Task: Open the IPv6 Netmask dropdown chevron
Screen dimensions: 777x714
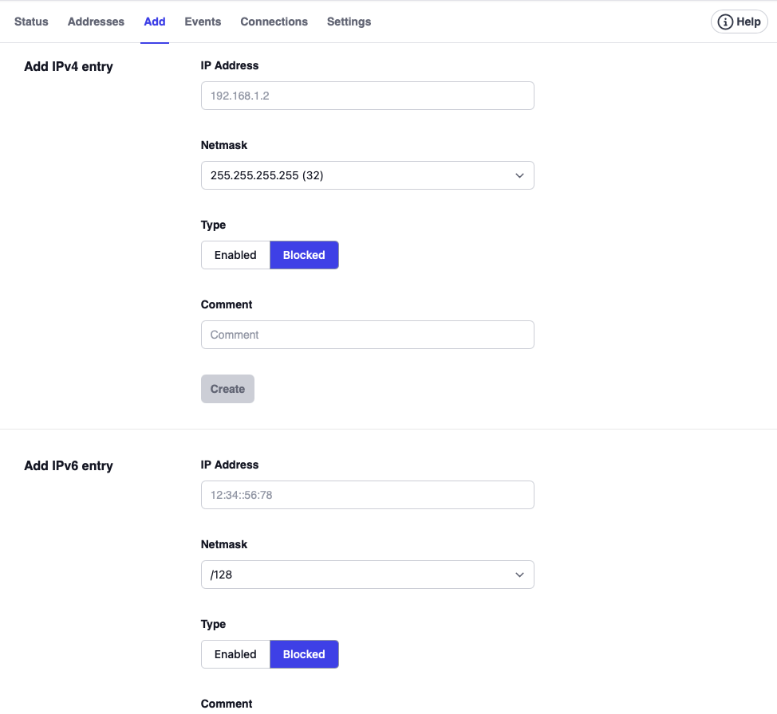Action: coord(520,575)
